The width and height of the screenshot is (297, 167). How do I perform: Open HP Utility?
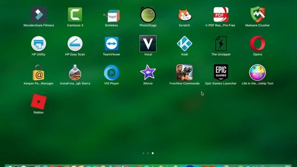(x=39, y=44)
